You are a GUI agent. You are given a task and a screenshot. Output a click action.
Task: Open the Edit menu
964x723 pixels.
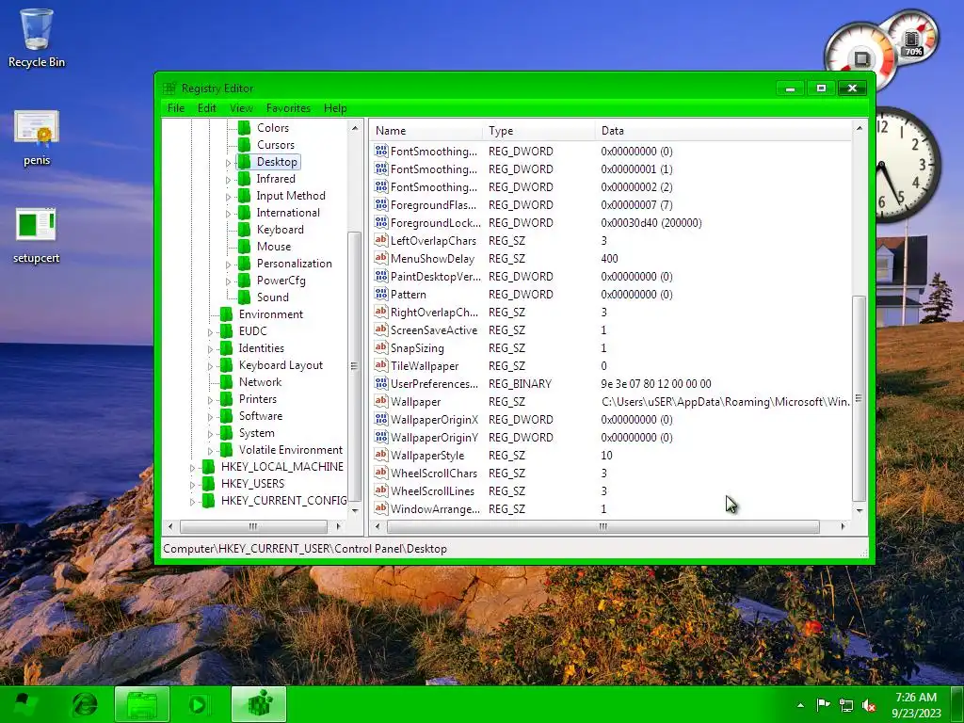(x=206, y=108)
